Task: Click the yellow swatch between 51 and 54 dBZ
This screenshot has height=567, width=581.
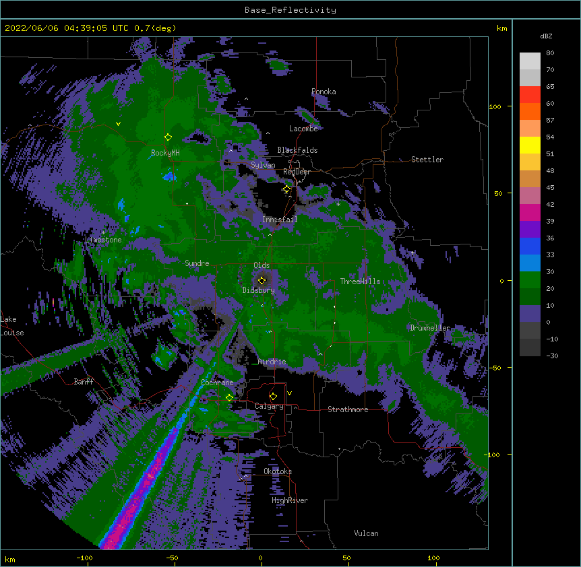Action: [530, 145]
